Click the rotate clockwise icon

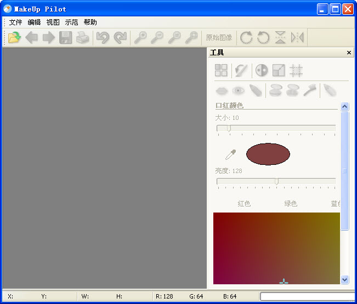tap(246, 38)
